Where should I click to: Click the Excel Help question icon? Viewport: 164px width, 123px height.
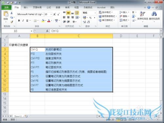pos(149,8)
